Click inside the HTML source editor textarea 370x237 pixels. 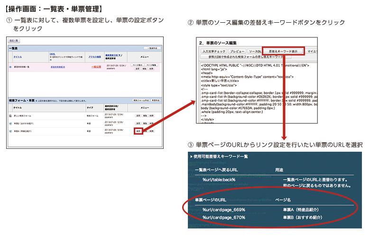pyautogui.click(x=259, y=92)
